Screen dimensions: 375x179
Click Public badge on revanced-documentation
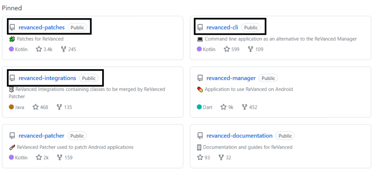(285, 136)
